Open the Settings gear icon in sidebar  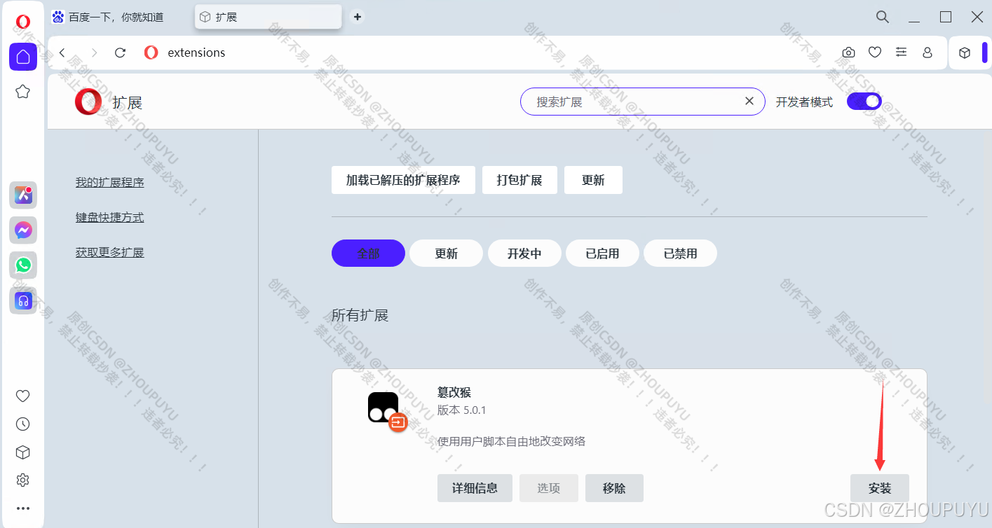point(23,480)
